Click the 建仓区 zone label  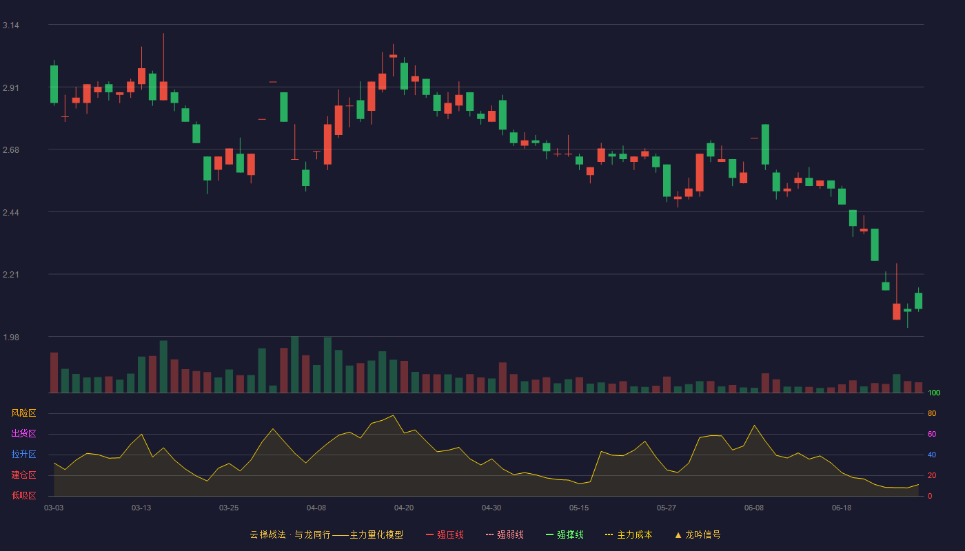[x=23, y=475]
